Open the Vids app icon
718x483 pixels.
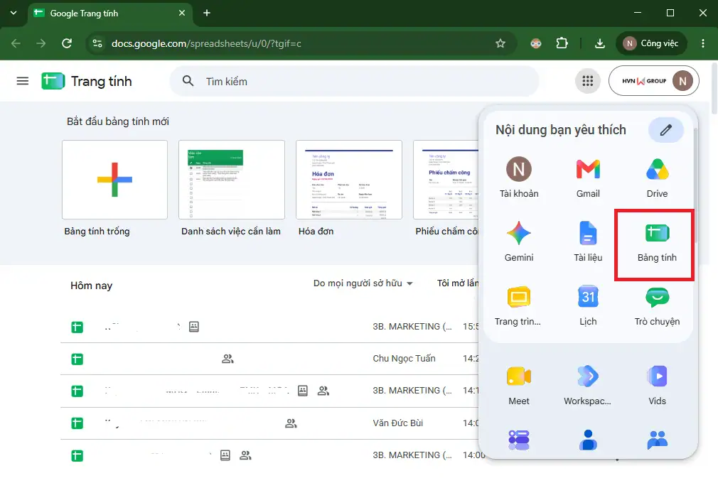657,385
